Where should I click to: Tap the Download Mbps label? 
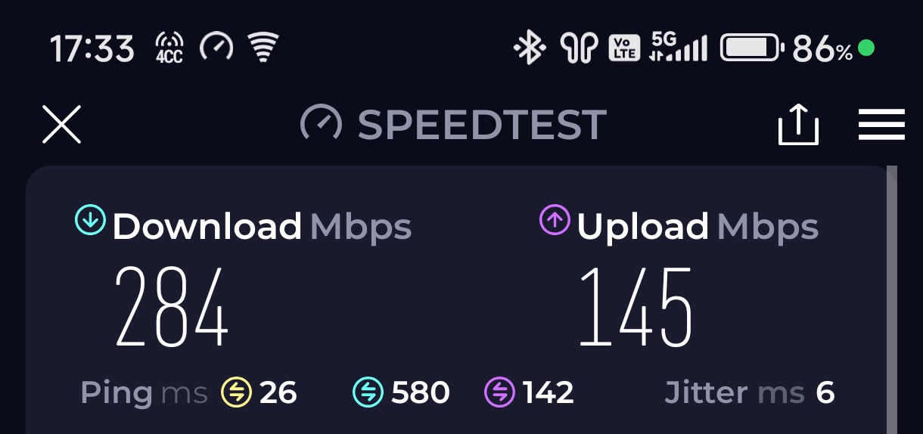point(263,227)
